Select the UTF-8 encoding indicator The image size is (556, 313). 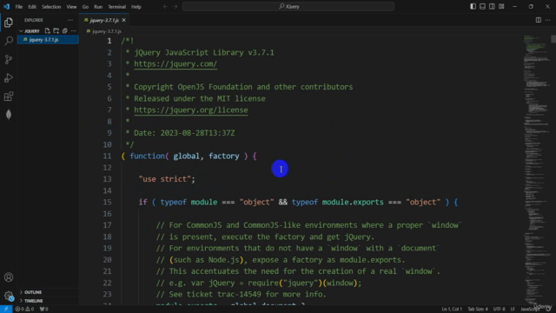tap(499, 310)
